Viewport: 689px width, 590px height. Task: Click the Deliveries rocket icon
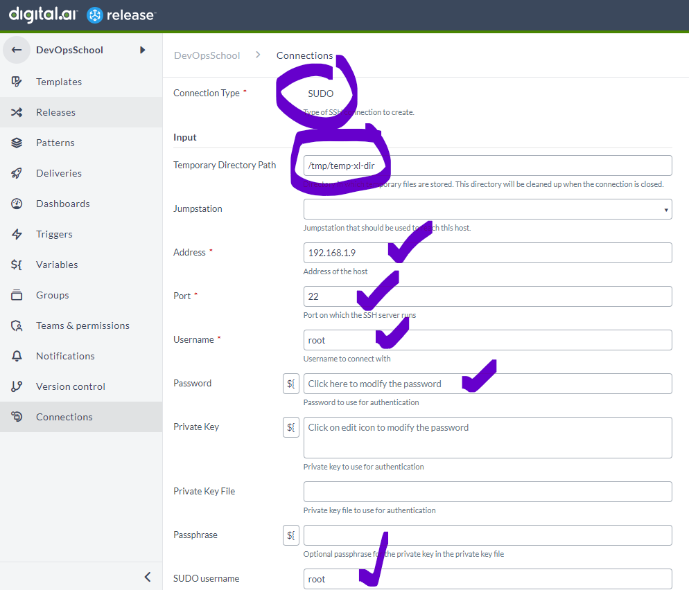pyautogui.click(x=17, y=173)
